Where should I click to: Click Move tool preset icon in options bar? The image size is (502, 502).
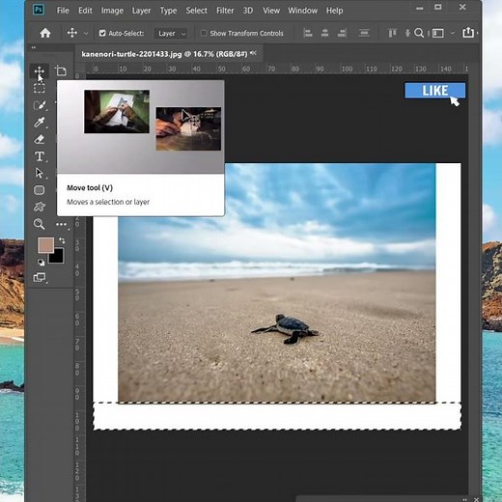coord(72,33)
